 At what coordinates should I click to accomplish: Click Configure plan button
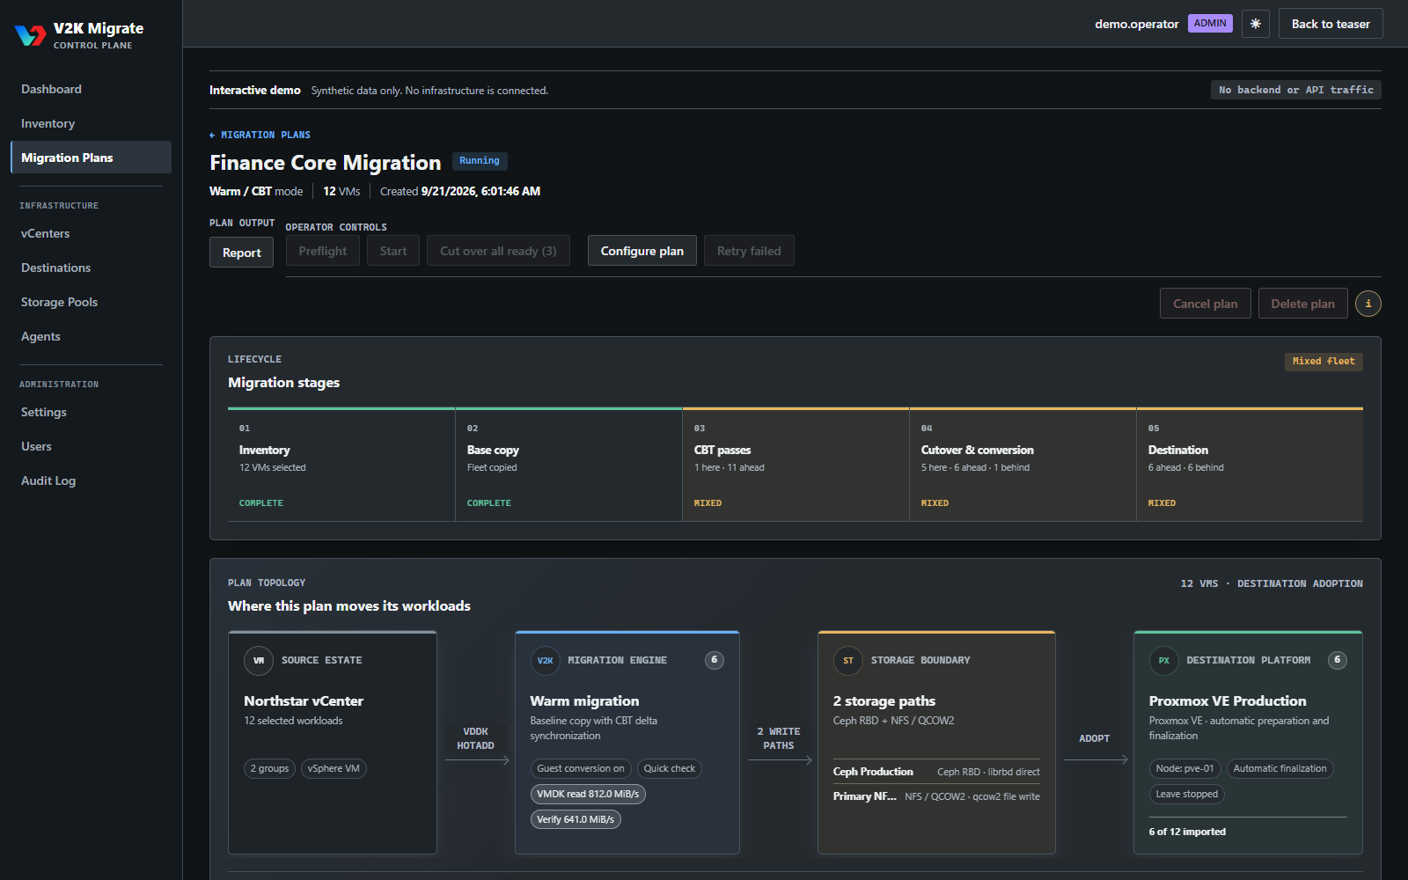click(642, 251)
